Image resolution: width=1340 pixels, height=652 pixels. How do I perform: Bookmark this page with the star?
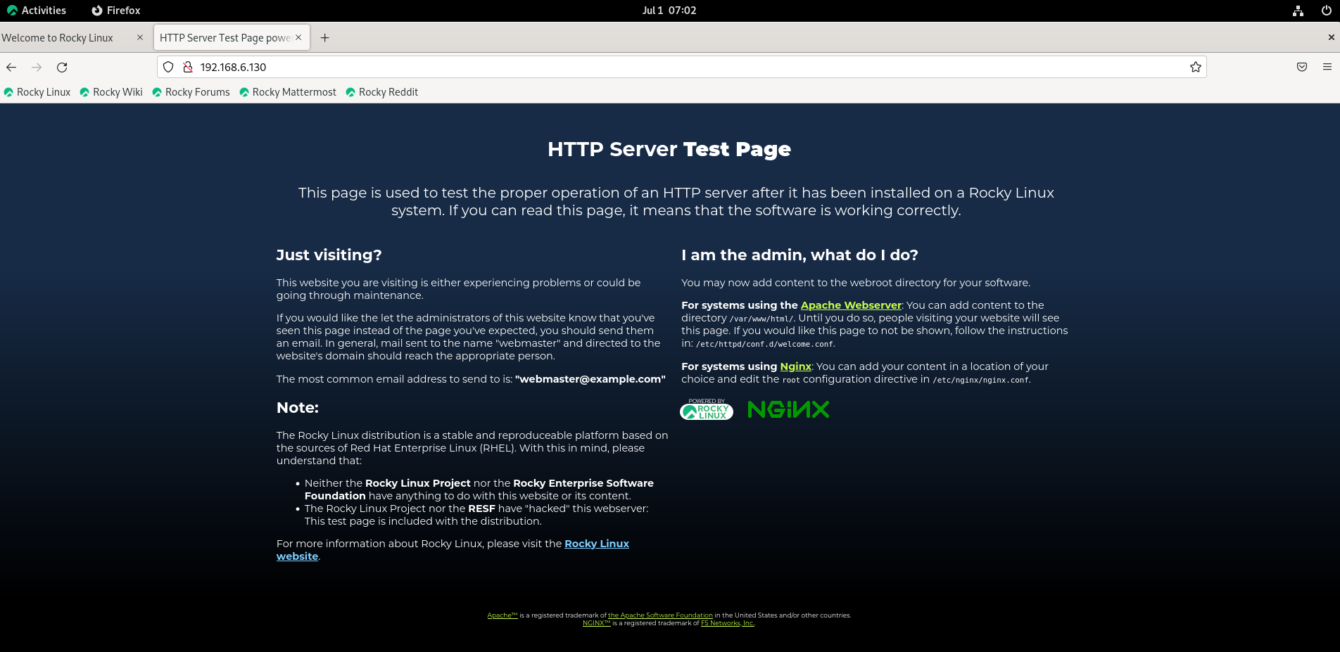(1195, 67)
